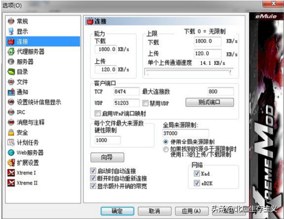Click the 代理服务器 icon
This screenshot has height=219, width=284.
(11, 52)
